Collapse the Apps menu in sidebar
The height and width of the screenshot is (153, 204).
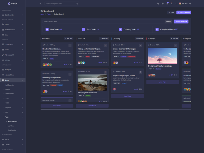(x=12, y=80)
